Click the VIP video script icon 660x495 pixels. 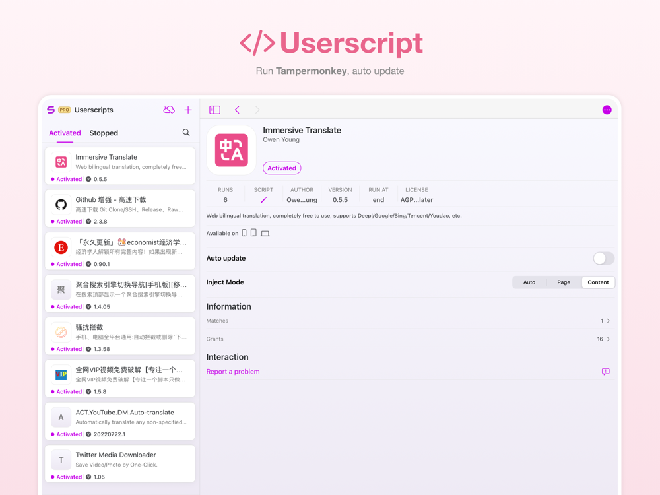pyautogui.click(x=61, y=375)
